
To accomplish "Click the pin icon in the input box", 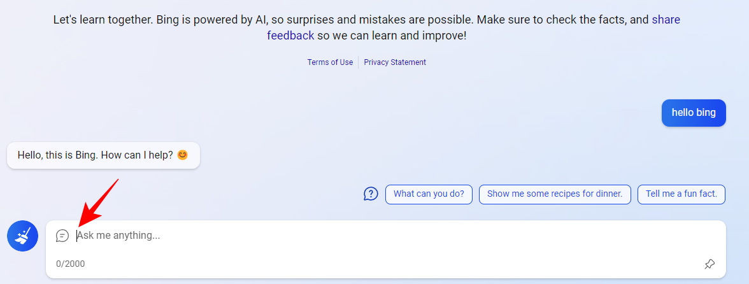I will coord(710,264).
